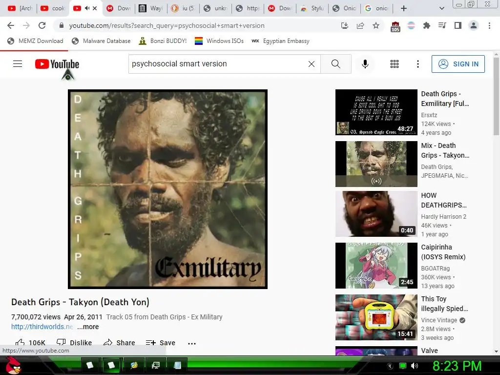Viewport: 500px width, 375px height.
Task: Open the Extensions puzzle piece menu
Action: (426, 25)
